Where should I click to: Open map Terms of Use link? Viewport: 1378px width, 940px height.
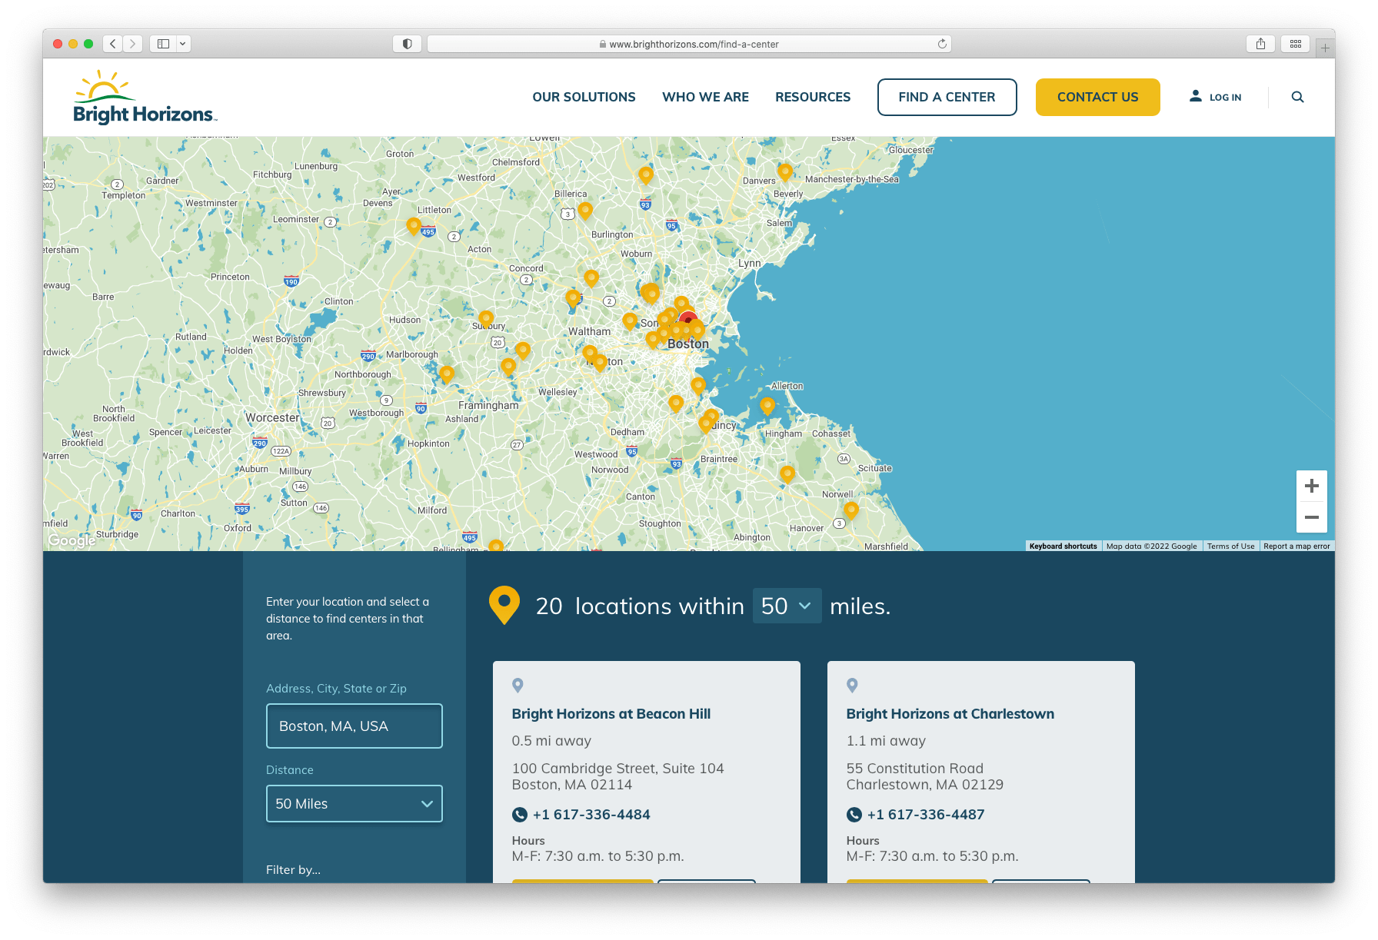click(x=1230, y=546)
